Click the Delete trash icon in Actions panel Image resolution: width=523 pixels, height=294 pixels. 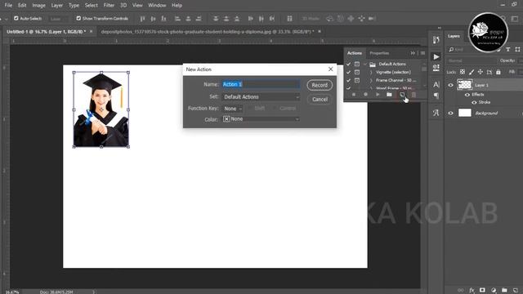click(x=413, y=95)
